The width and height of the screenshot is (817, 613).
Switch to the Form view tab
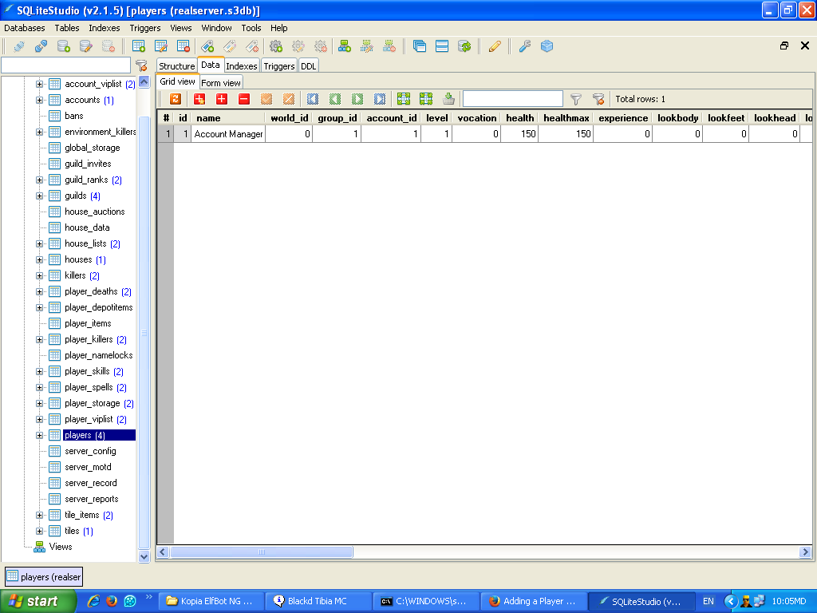coord(221,83)
